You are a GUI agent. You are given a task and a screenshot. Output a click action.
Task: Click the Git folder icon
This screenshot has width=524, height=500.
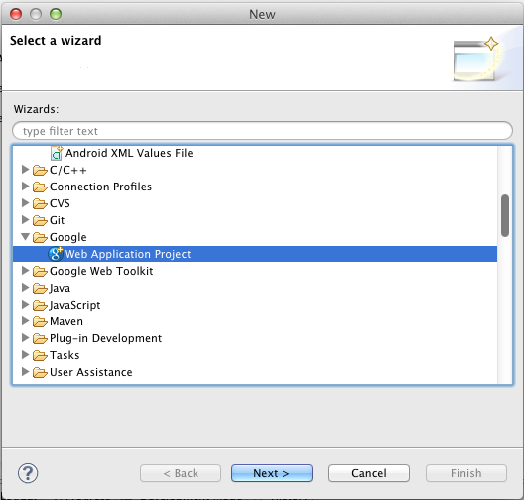click(40, 220)
